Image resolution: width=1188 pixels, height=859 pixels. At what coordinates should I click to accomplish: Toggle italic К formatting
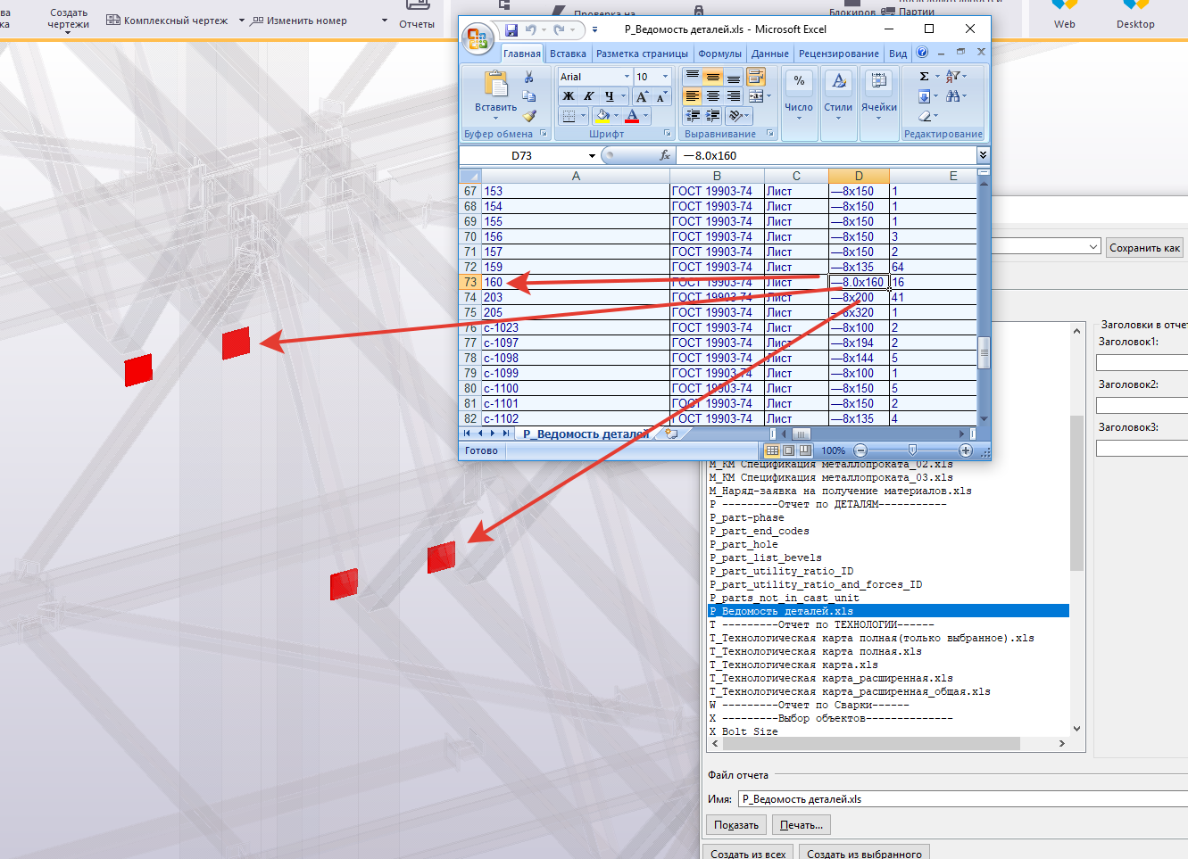tap(589, 96)
